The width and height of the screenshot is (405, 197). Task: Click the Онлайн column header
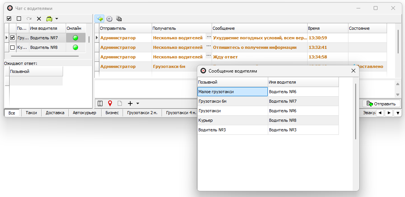click(76, 28)
